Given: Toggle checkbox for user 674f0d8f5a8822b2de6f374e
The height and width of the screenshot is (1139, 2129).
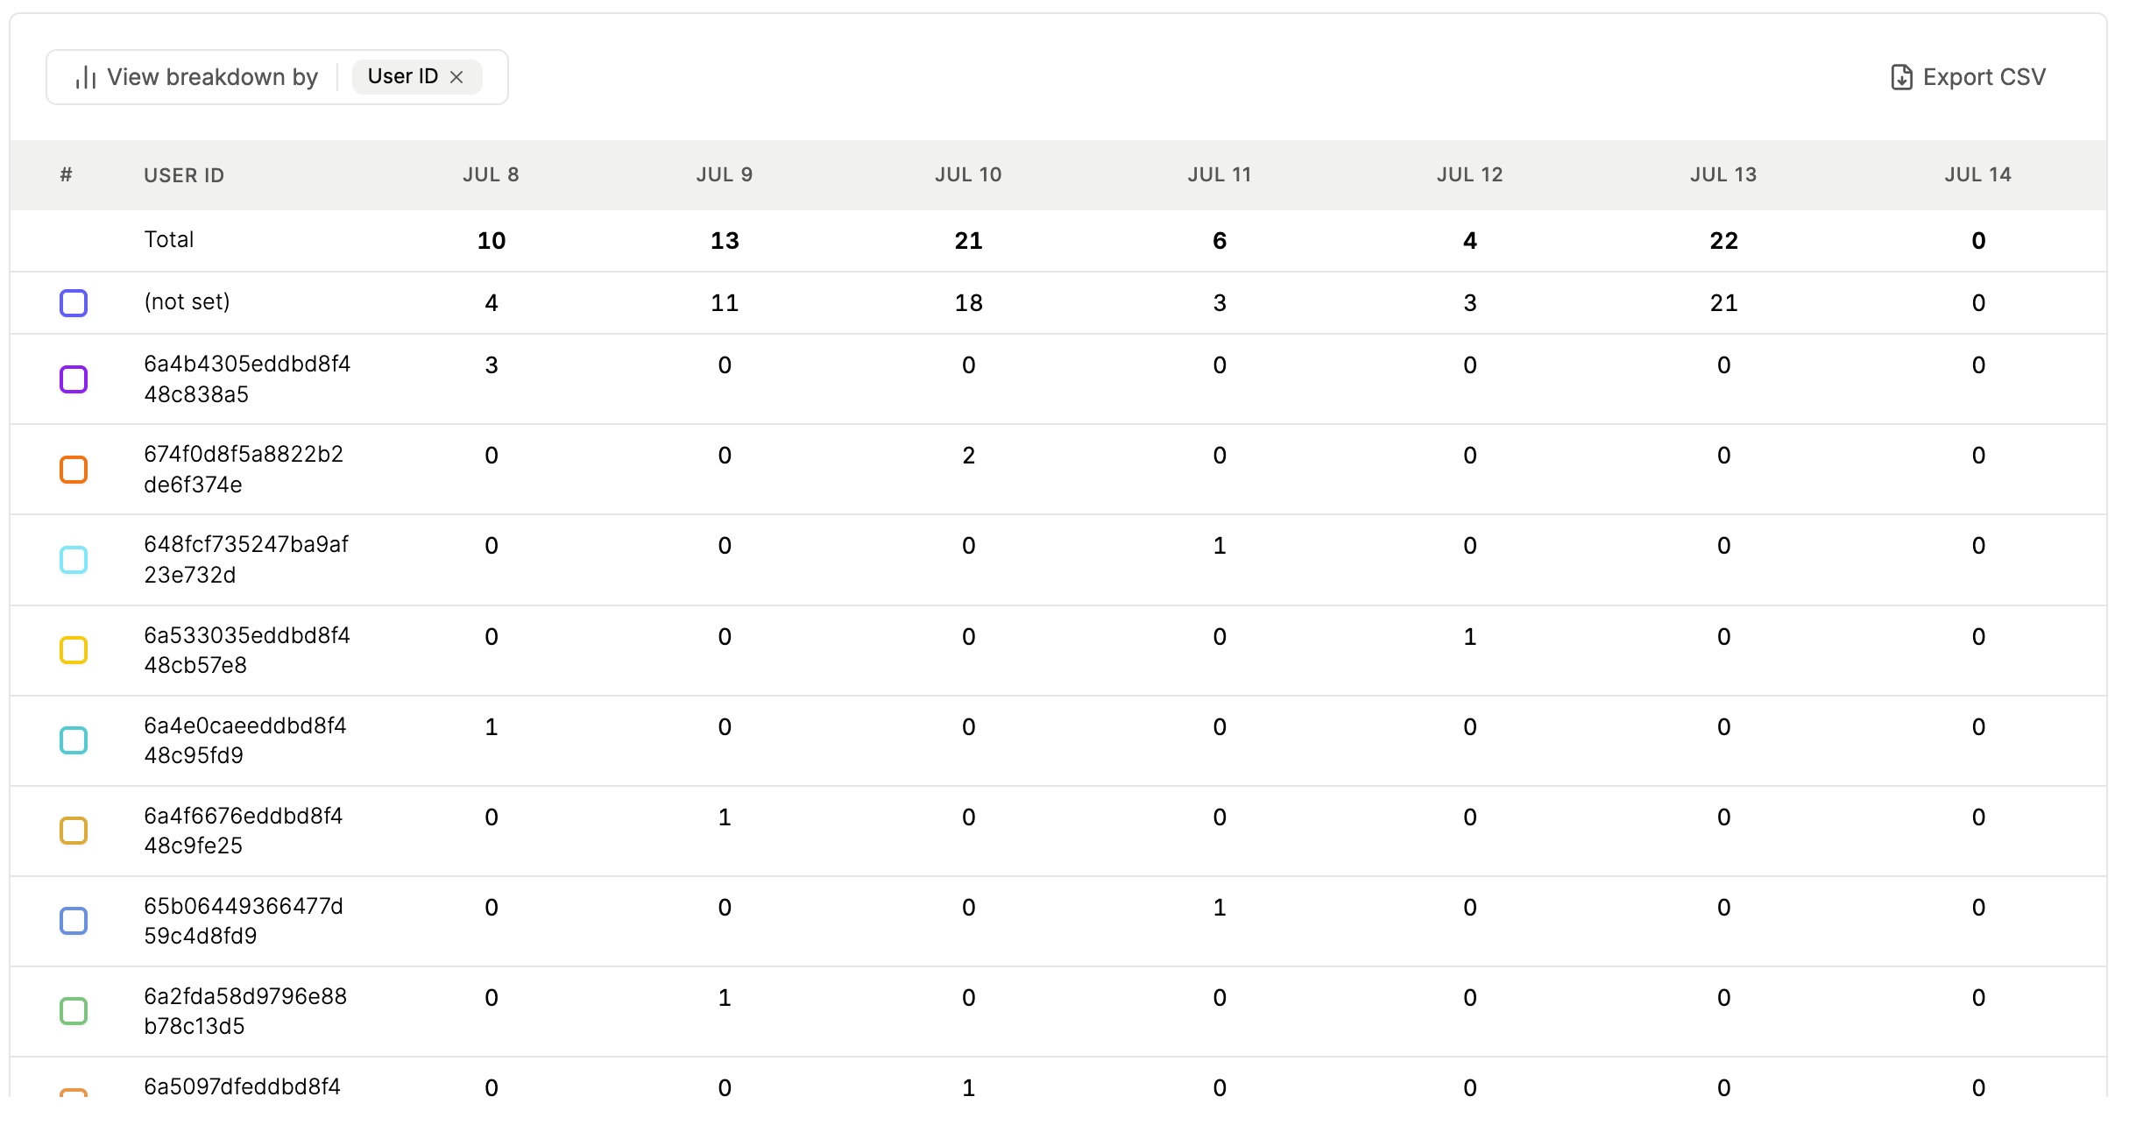Looking at the screenshot, I should click(74, 470).
